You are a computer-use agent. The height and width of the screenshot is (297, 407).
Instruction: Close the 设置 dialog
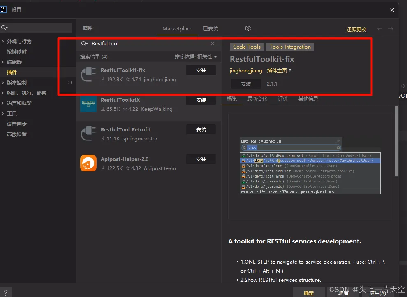(392, 10)
